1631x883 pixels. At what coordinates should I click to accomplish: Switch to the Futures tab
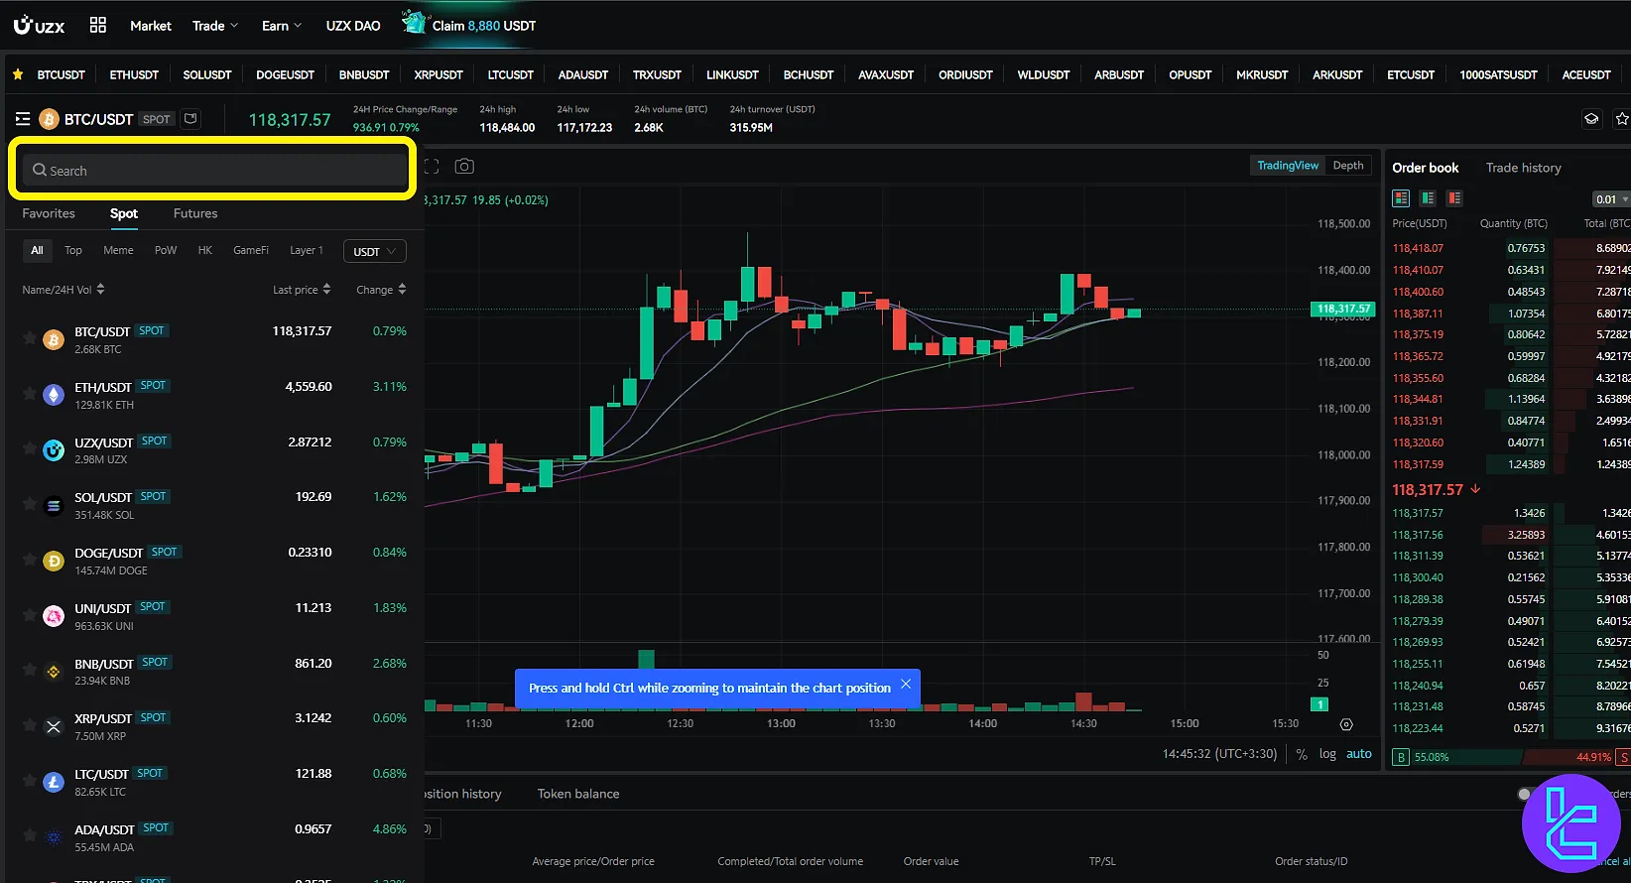195,213
